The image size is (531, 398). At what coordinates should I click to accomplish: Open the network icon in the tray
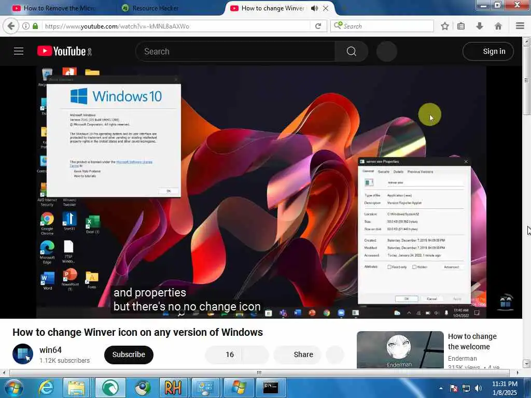click(x=466, y=388)
